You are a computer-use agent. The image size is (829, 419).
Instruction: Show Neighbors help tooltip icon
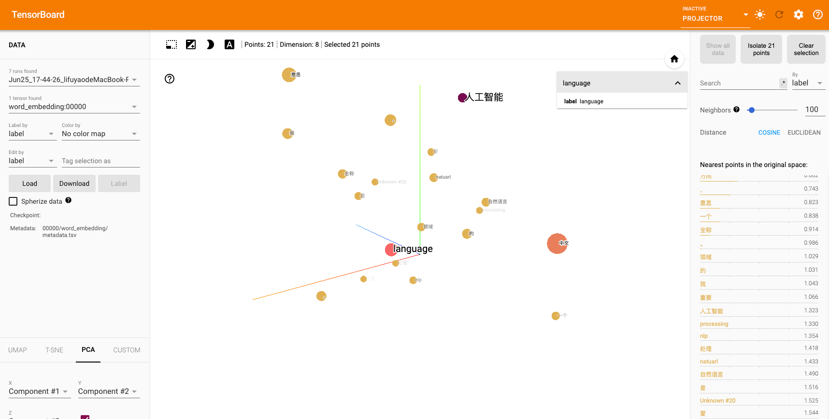click(x=737, y=110)
